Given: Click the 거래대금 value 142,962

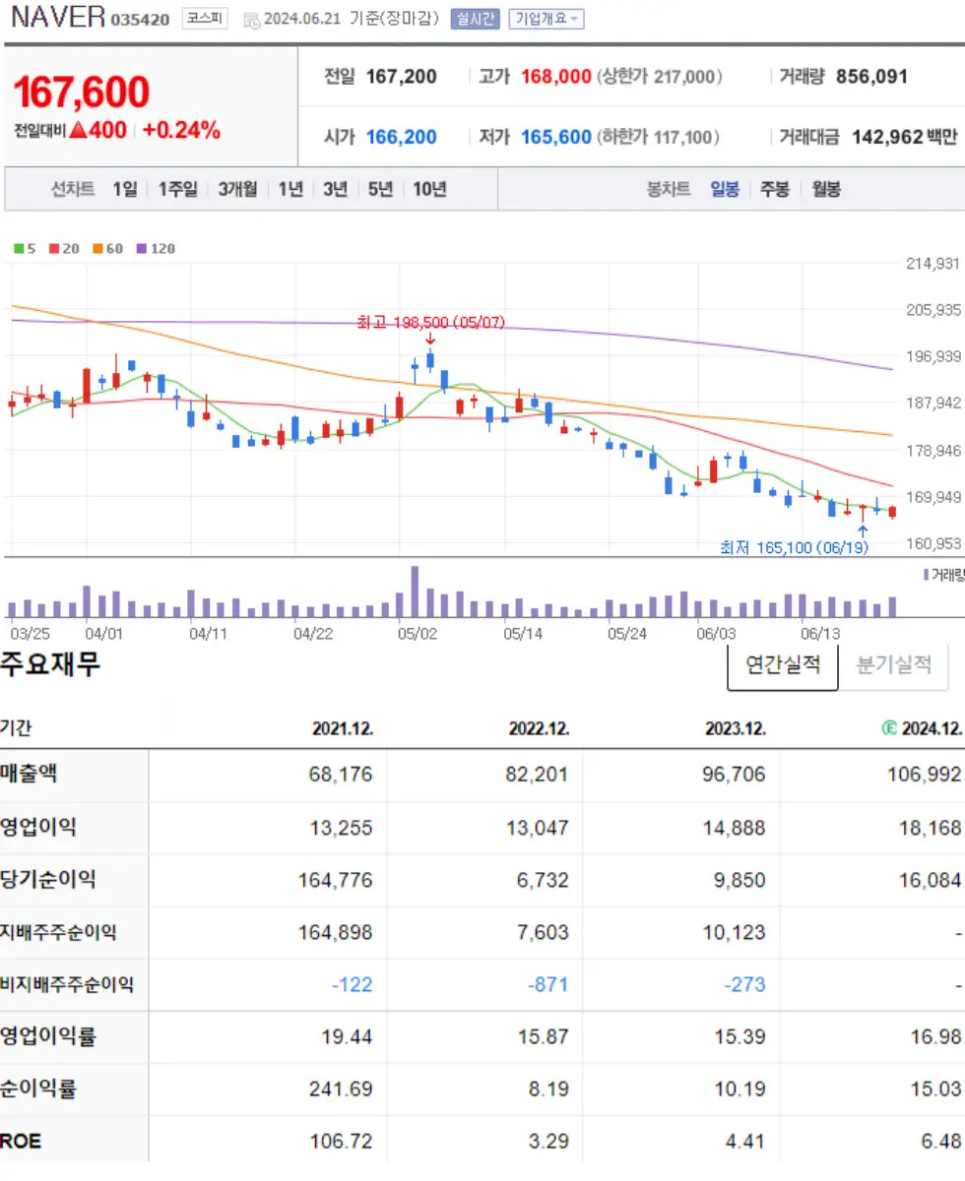Looking at the screenshot, I should coord(886,137).
